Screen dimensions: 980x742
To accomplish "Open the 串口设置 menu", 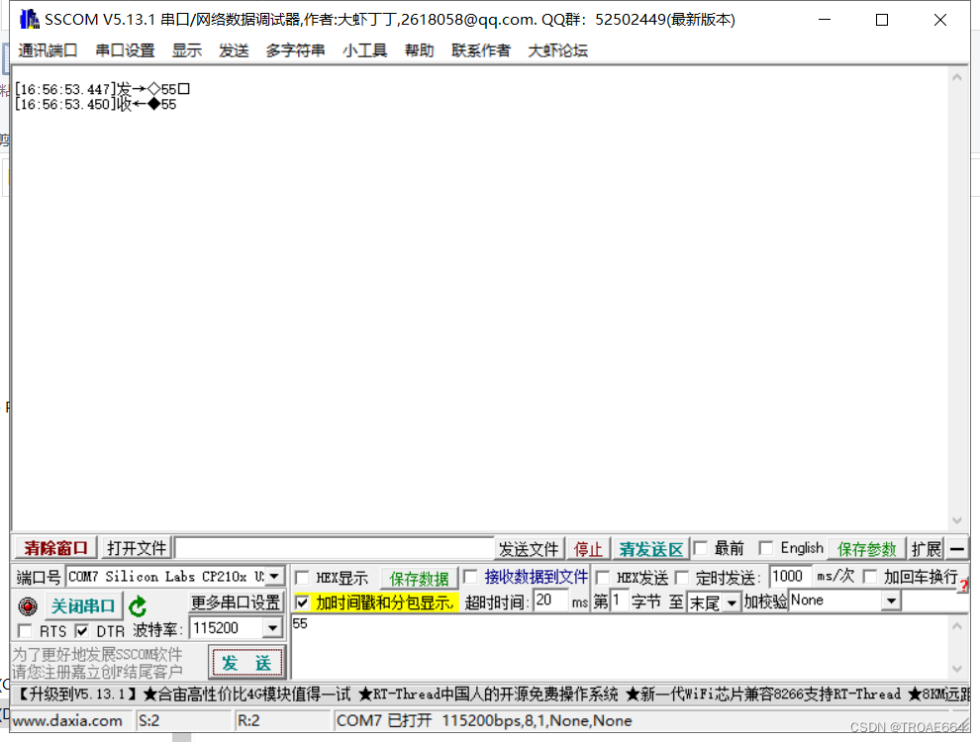I will click(x=125, y=50).
